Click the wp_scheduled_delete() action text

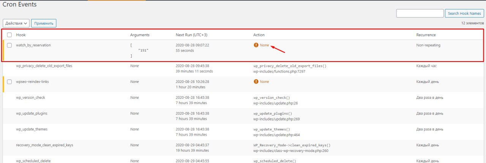pos(275,161)
